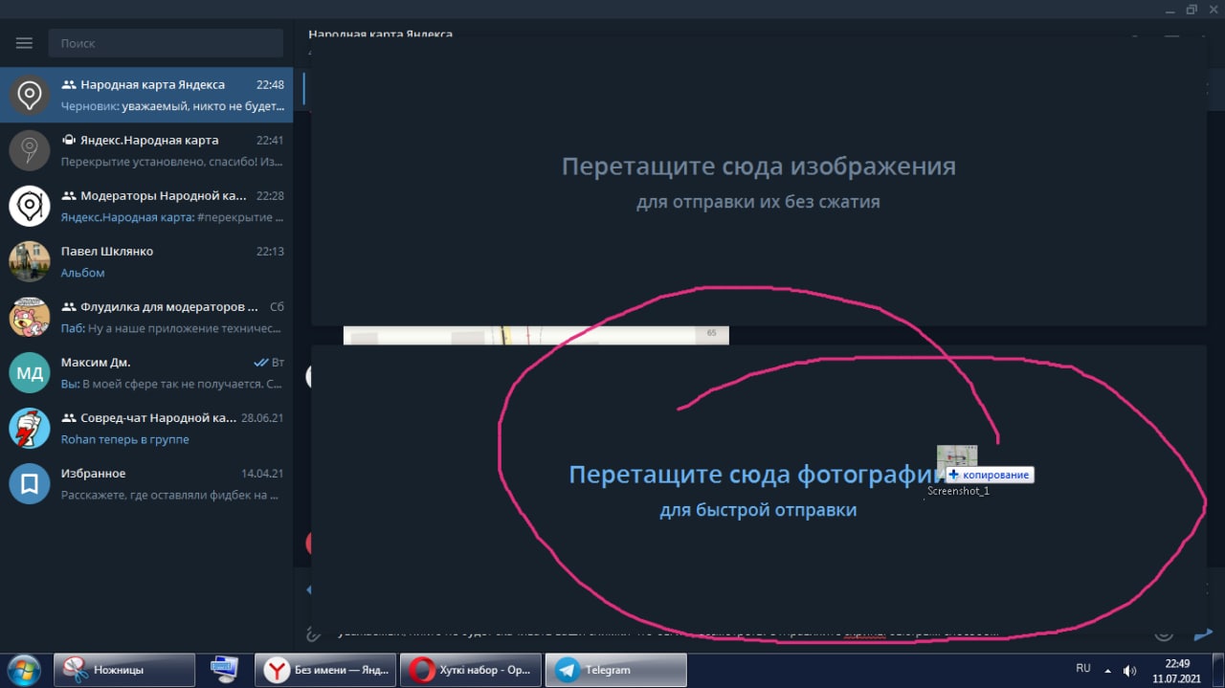Select the Народная карта Яндекса avatar
The height and width of the screenshot is (688, 1225).
tap(30, 95)
